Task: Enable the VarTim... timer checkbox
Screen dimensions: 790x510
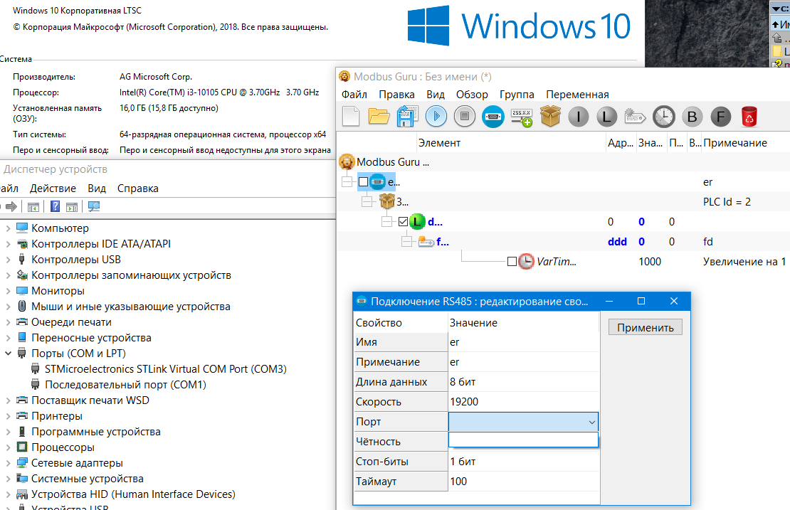Action: coord(512,262)
